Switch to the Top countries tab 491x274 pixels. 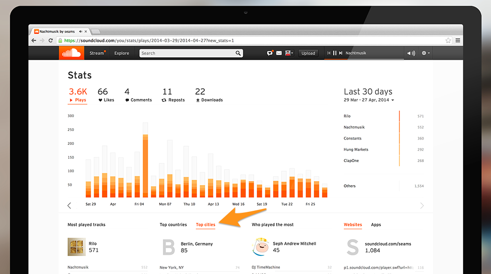tap(173, 225)
